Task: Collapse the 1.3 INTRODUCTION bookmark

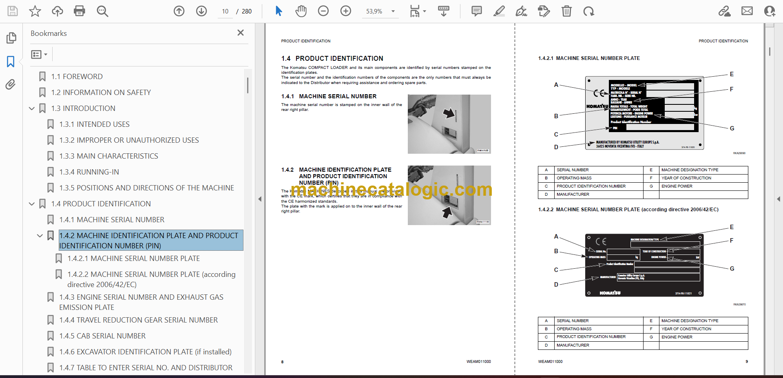Action: pyautogui.click(x=31, y=108)
